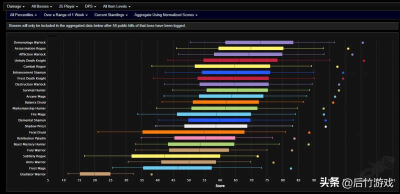The height and width of the screenshot is (194, 400).
Task: Click the Destruction Warlock row label
Action: tap(30, 84)
